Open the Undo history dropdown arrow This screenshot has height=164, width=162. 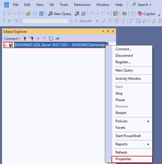pos(98,14)
